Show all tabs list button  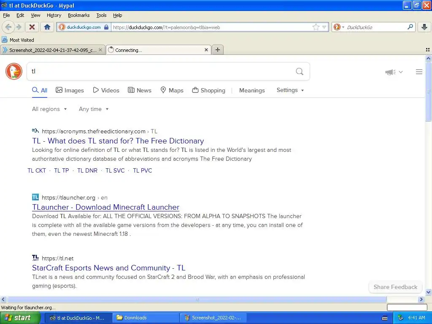point(428,50)
